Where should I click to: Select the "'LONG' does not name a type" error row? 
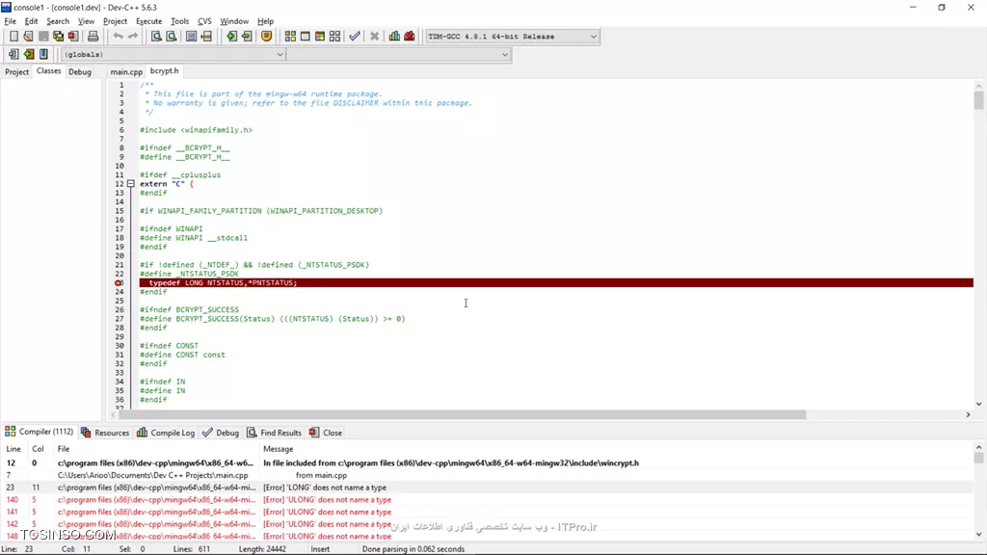tap(487, 488)
